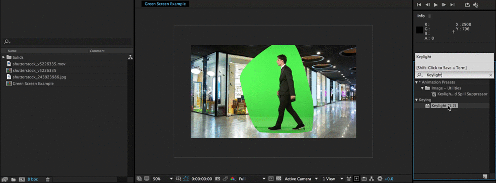Clear the Keylight effects search

click(x=490, y=75)
